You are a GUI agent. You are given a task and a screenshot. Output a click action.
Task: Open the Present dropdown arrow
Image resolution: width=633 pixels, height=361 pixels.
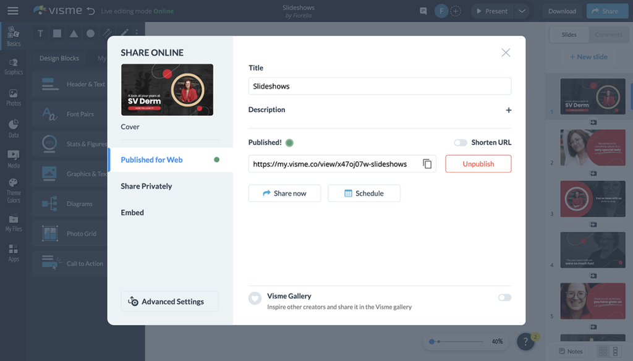tap(522, 11)
